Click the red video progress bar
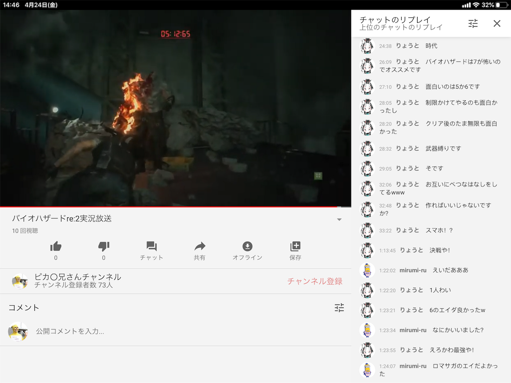 pos(175,206)
